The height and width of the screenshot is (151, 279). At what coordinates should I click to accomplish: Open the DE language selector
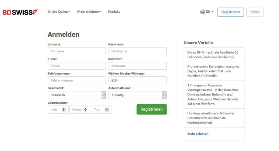(207, 12)
